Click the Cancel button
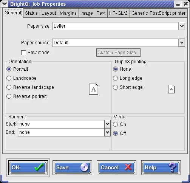Viewport: 190px width, 183px height. [x=116, y=167]
